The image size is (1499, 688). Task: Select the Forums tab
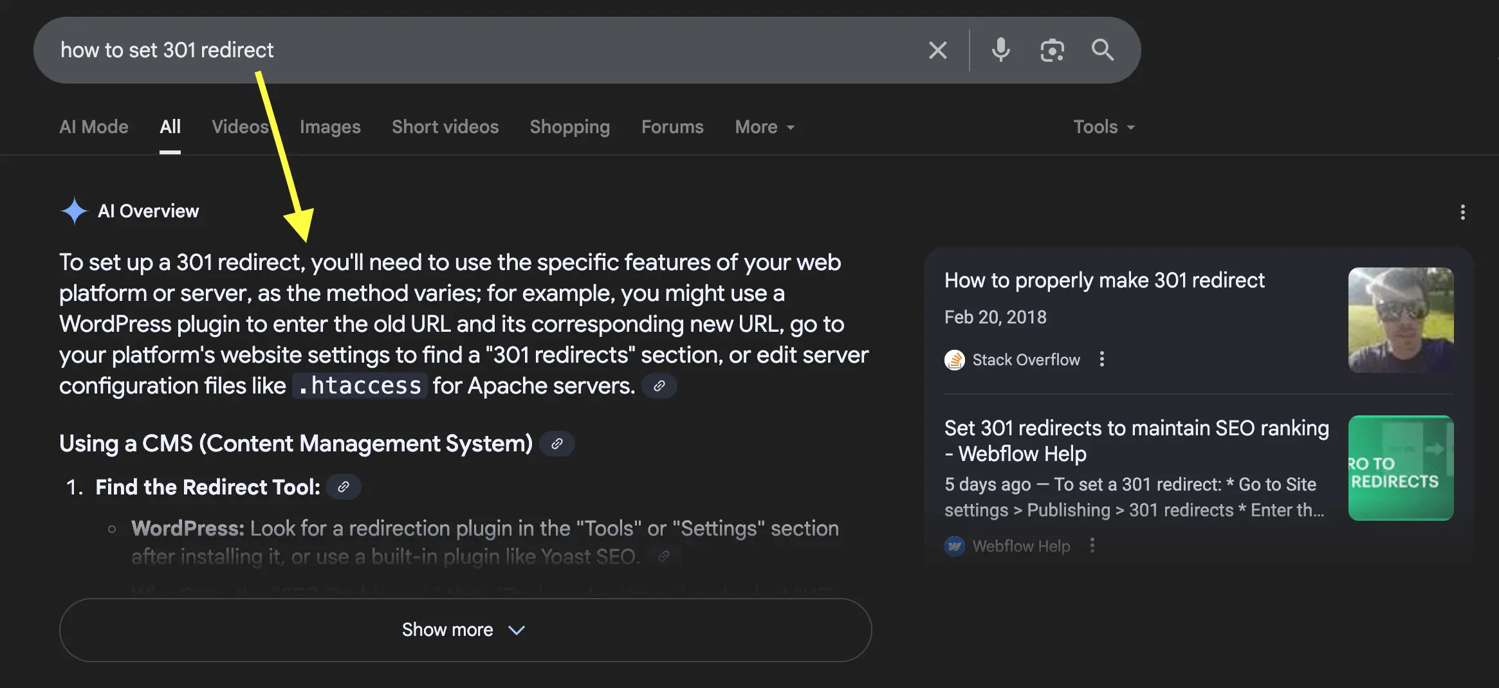(x=672, y=127)
